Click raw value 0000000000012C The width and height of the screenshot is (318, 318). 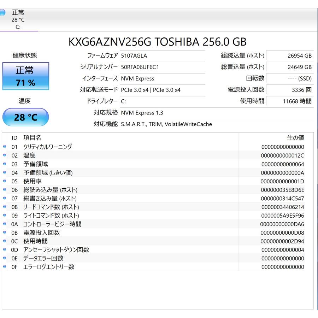click(x=283, y=155)
